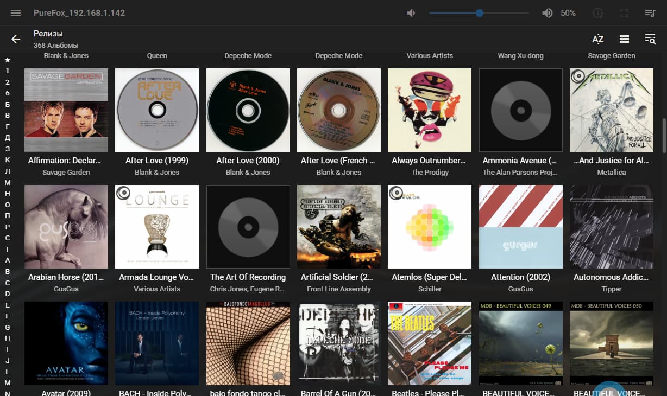Open the hamburger main menu
The image size is (667, 396).
[x=16, y=13]
